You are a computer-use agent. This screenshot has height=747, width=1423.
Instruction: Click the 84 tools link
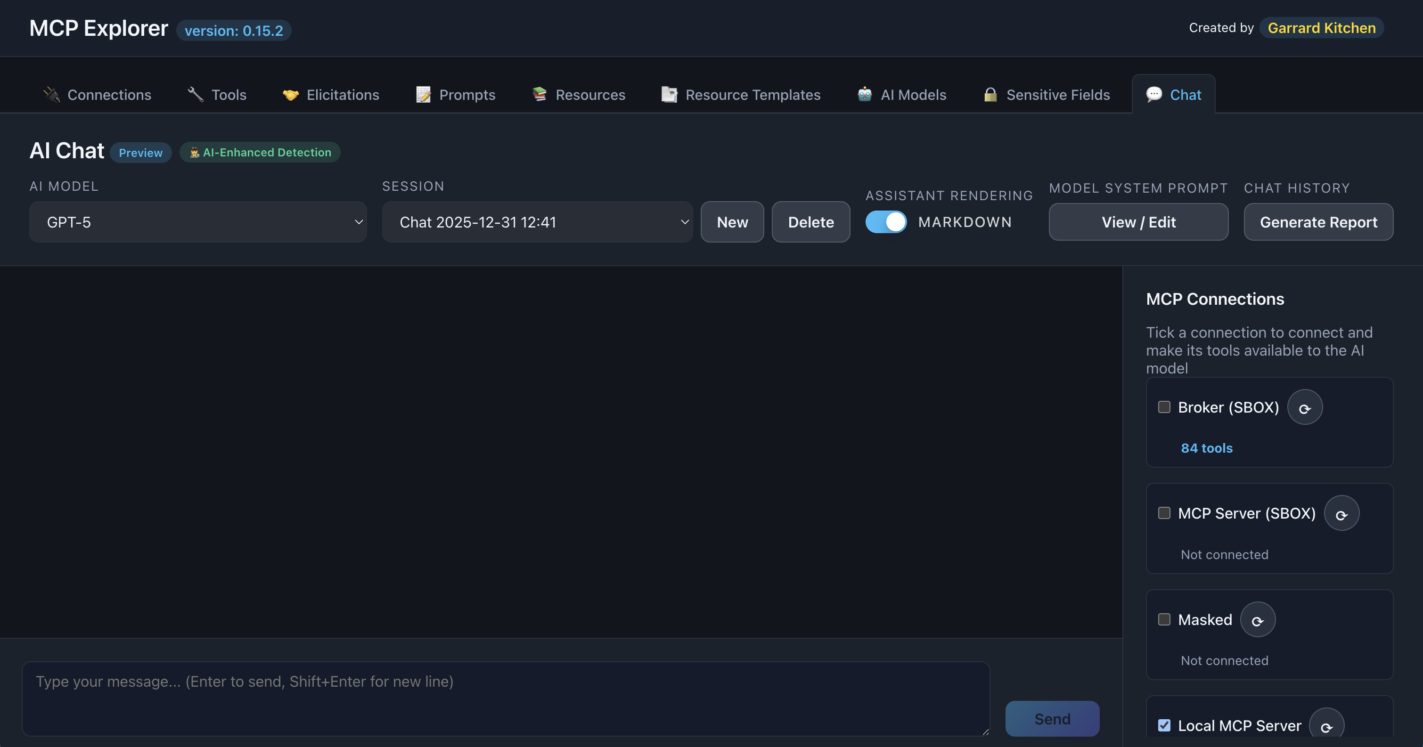1206,448
